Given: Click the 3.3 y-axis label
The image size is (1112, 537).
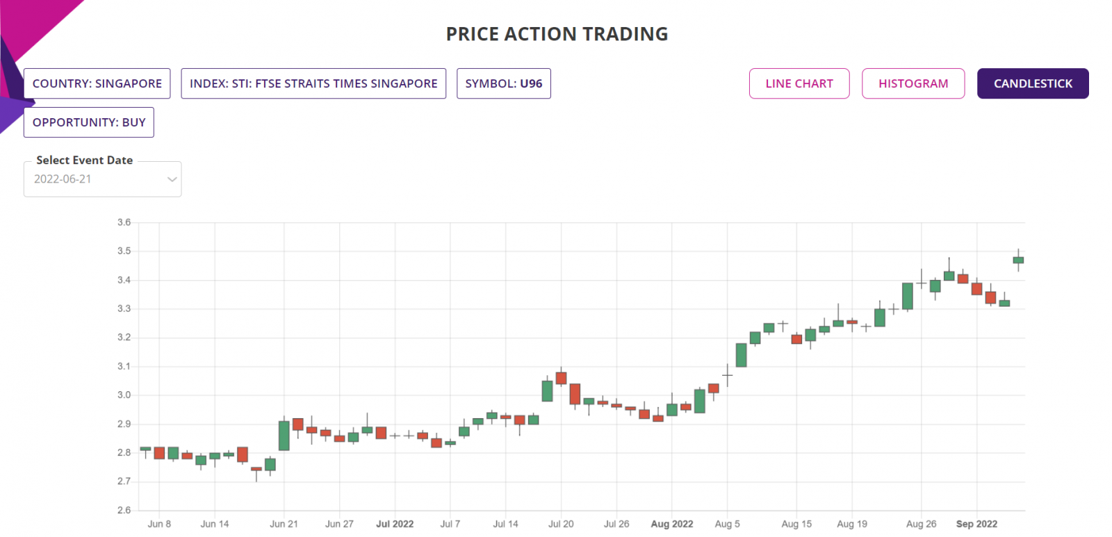Looking at the screenshot, I should (124, 308).
